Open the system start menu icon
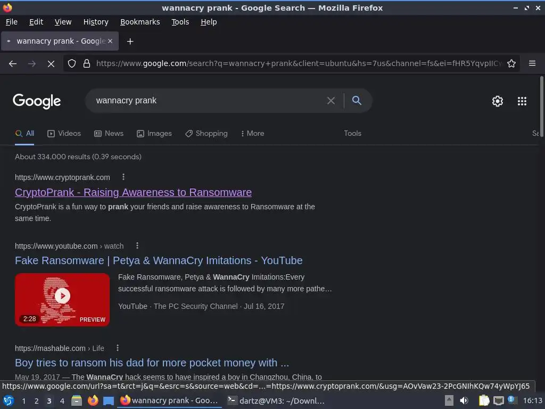This screenshot has height=409, width=545. 9,400
